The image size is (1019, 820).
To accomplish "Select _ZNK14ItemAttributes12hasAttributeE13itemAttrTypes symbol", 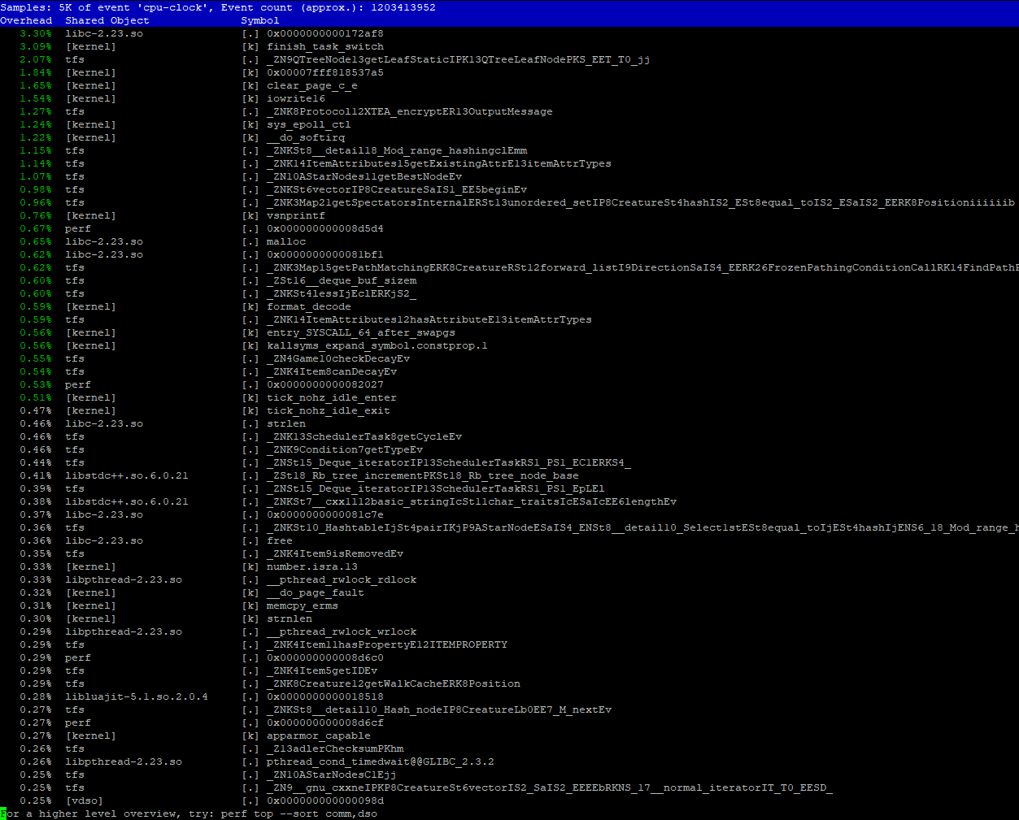I will point(429,319).
